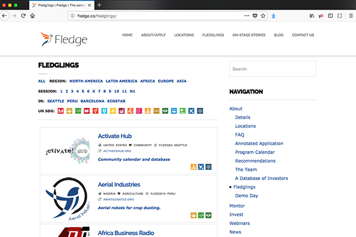Filter region by EUROPE

point(166,81)
